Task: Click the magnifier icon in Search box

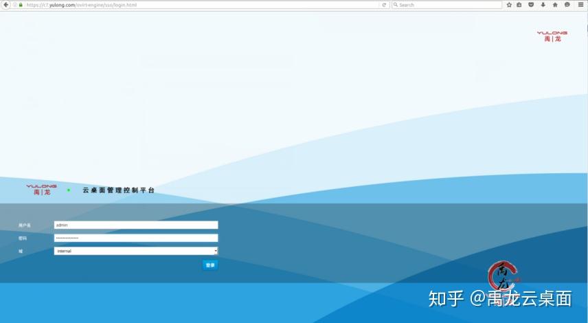Action: tap(395, 5)
